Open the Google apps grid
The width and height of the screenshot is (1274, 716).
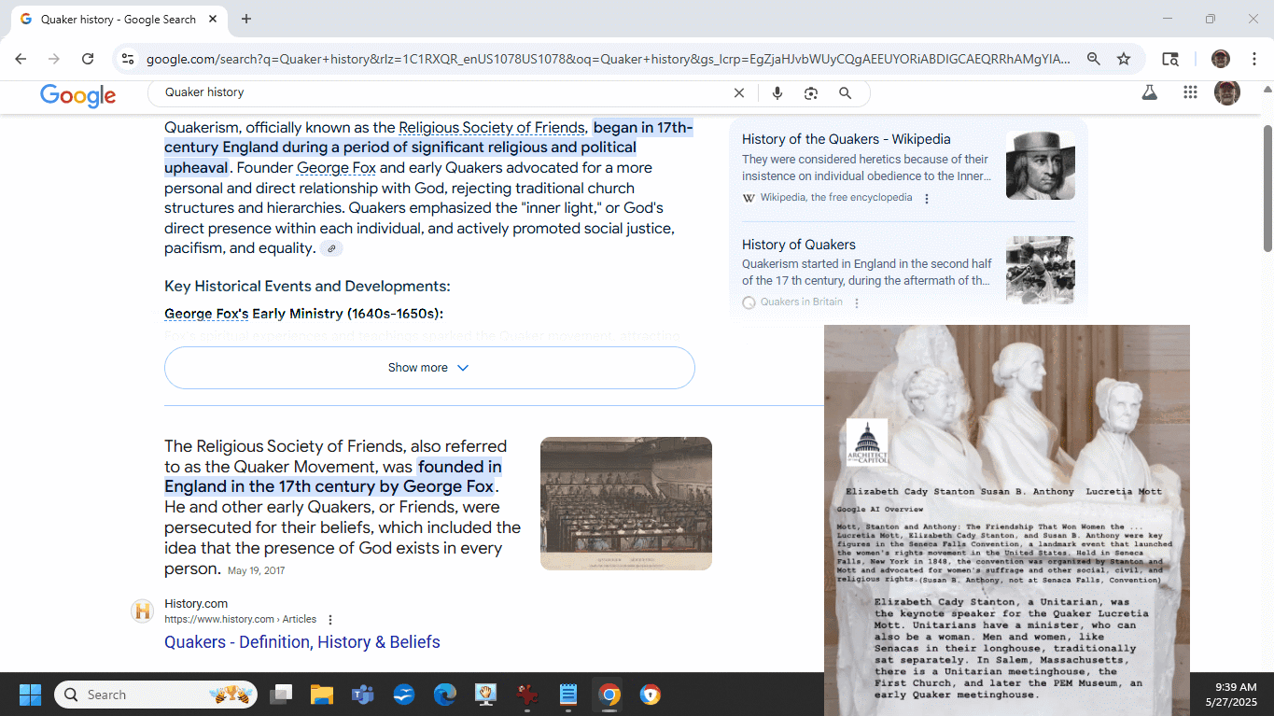[x=1190, y=92]
